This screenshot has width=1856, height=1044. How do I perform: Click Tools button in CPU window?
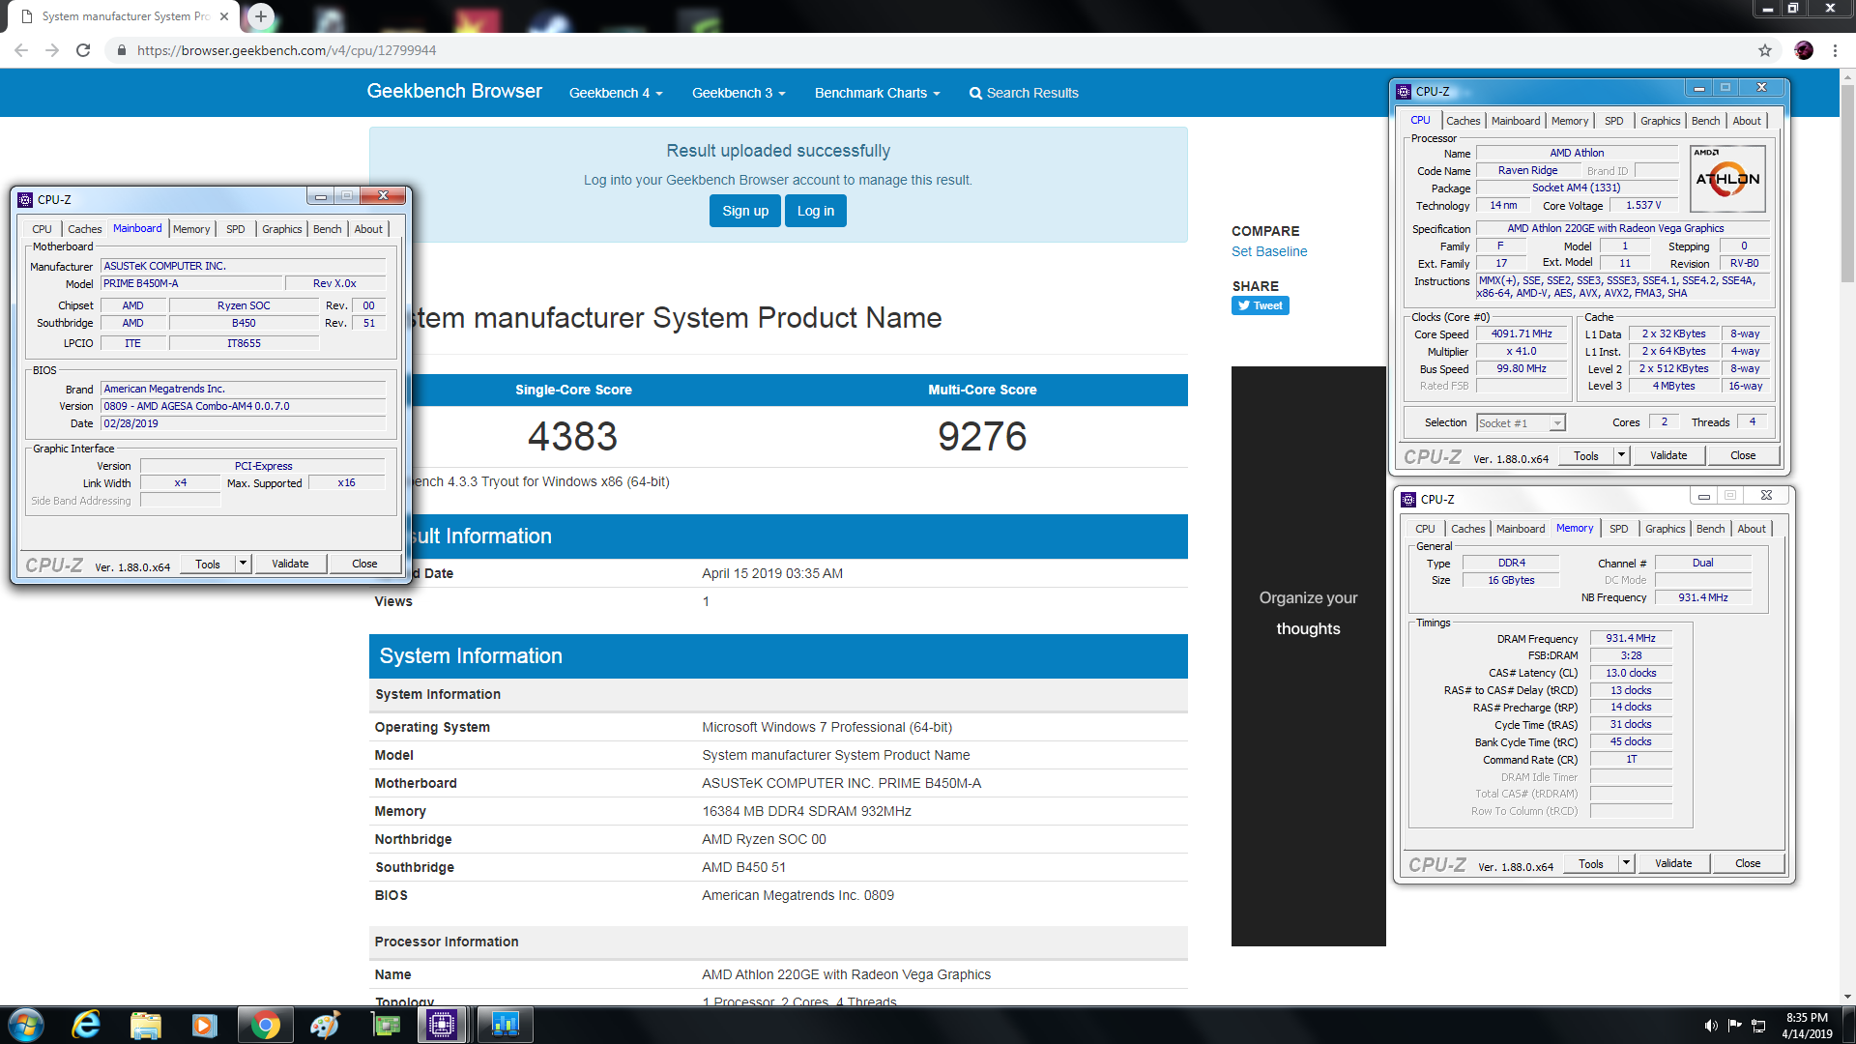1585,455
